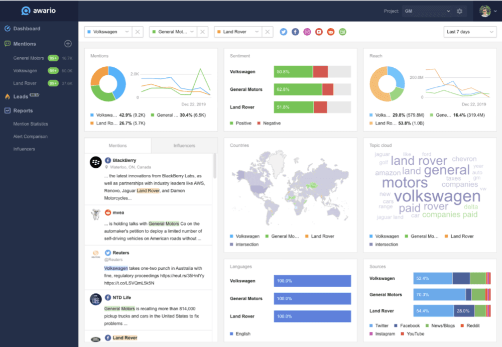Toggle the YouTube source filter
The height and width of the screenshot is (347, 502).
click(x=319, y=32)
